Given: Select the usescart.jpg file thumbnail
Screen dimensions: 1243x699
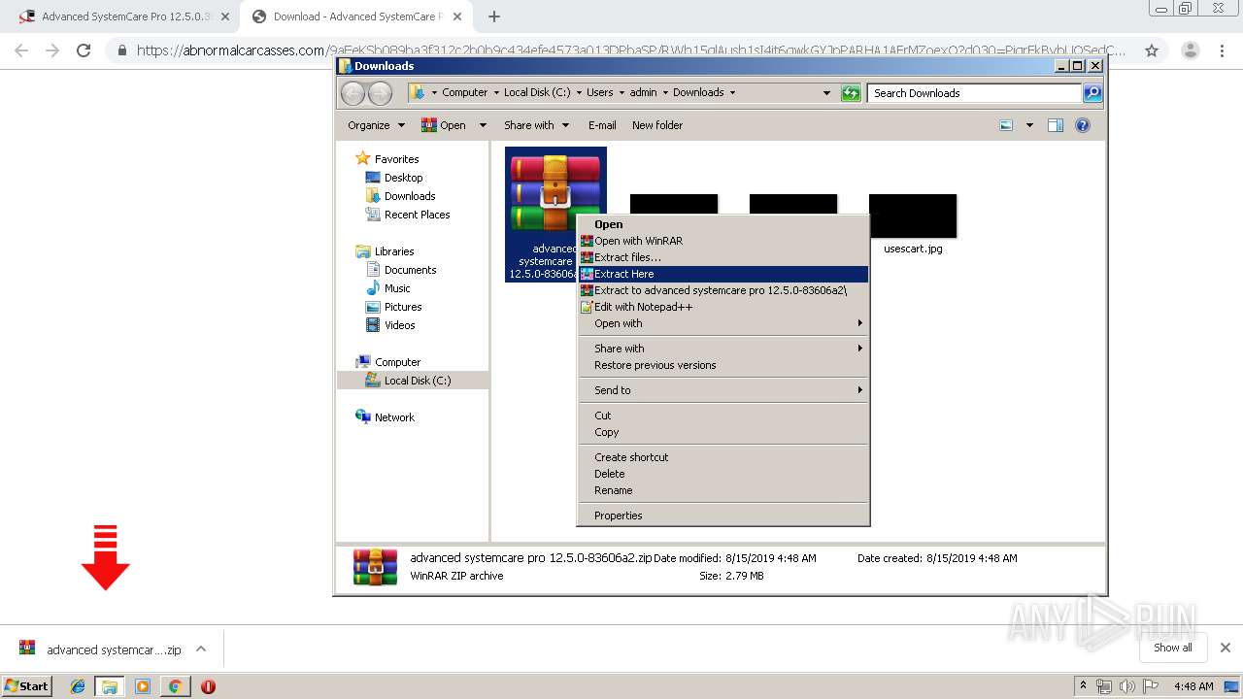Looking at the screenshot, I should 913,216.
